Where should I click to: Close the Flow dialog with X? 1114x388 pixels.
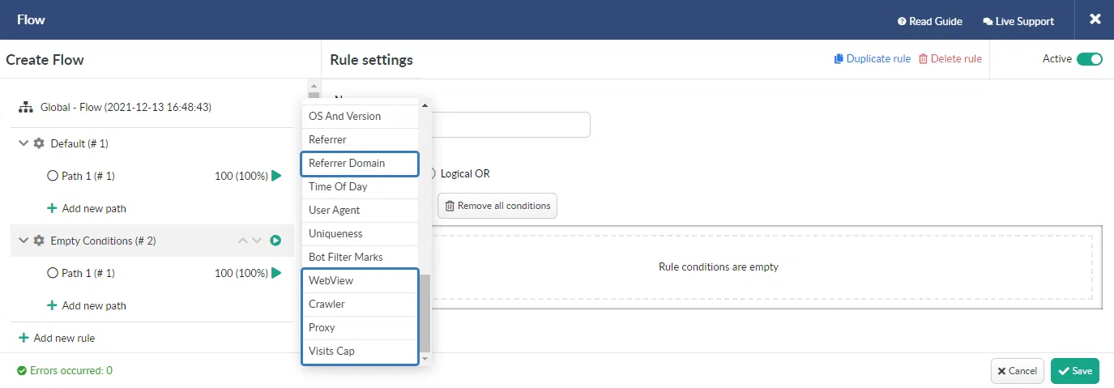point(1095,19)
